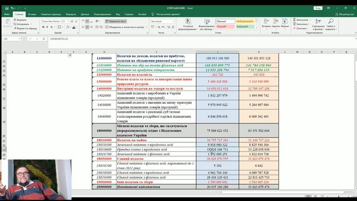Insert function with fx button
This screenshot has width=357, height=201.
click(x=44, y=39)
